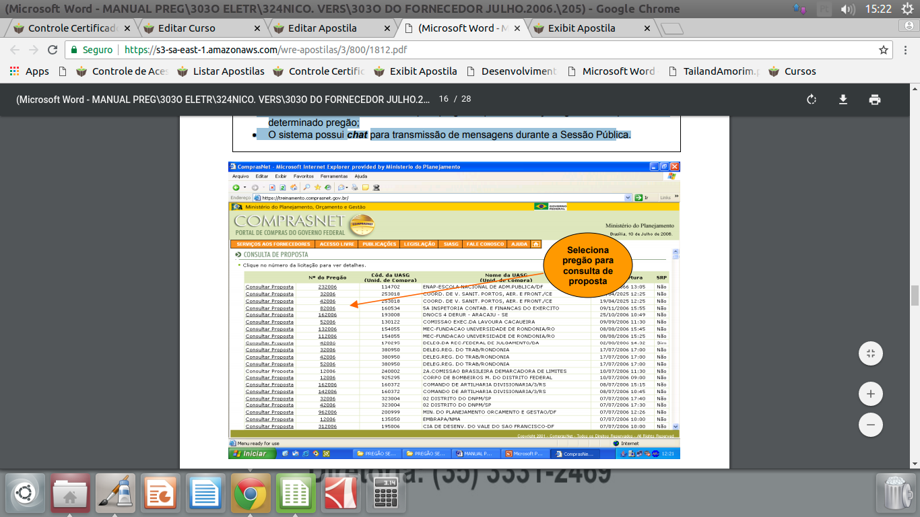
Task: Print the PDF document
Action: pos(874,100)
